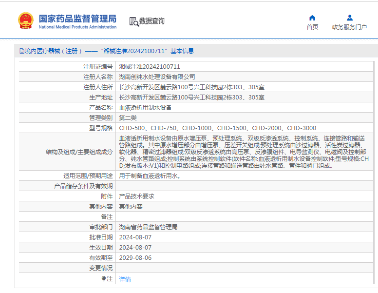
Task: Click 产品技术要求 attachment value
Action: 137,196
